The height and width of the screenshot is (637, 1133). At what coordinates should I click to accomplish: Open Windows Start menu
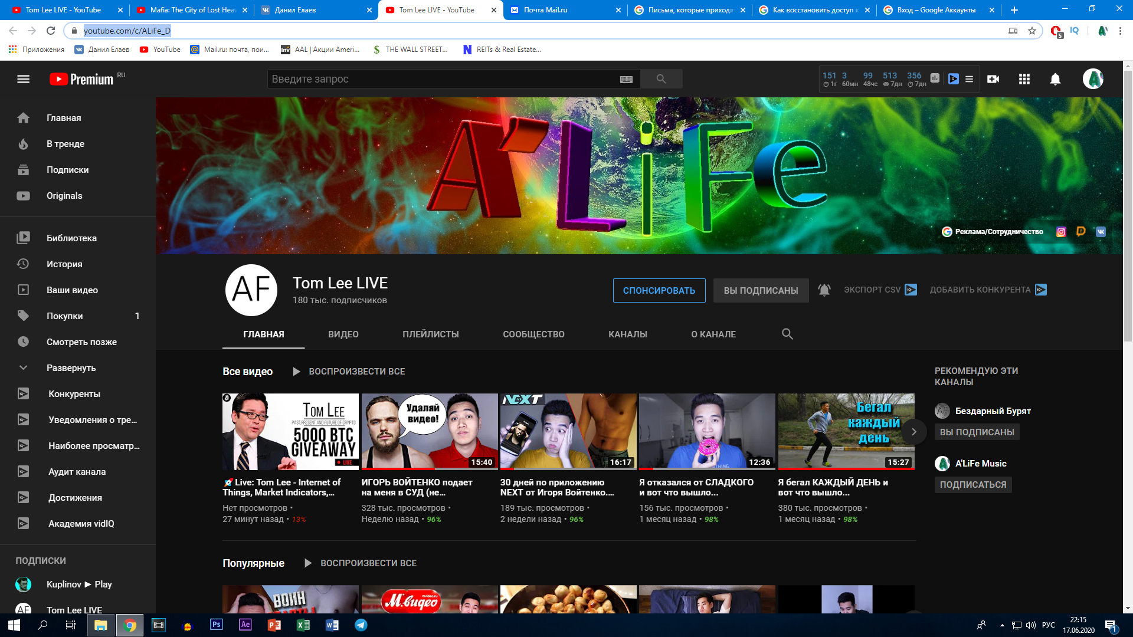coord(14,625)
